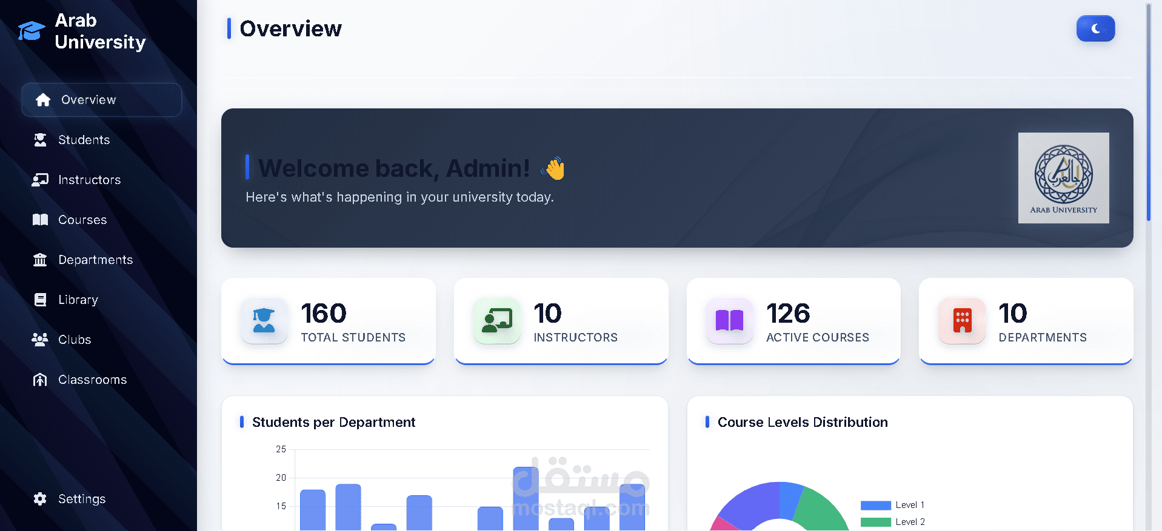
Task: Click the Overview home icon
Action: [43, 100]
